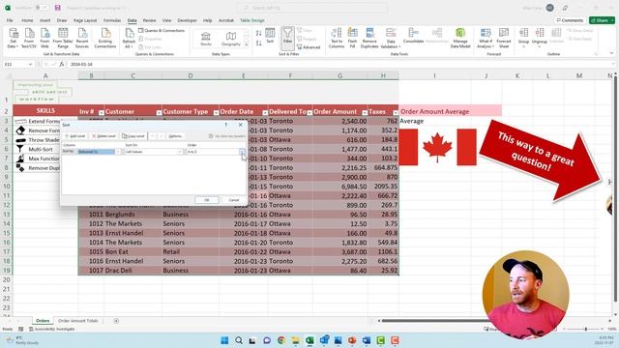Sort ascending with the A-to-Z icon
The height and width of the screenshot is (348, 619).
258,34
